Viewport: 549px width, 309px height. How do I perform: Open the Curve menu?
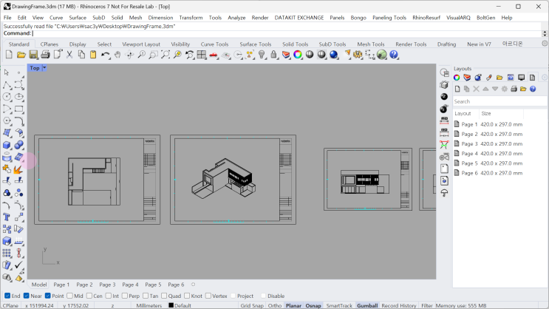coord(56,18)
